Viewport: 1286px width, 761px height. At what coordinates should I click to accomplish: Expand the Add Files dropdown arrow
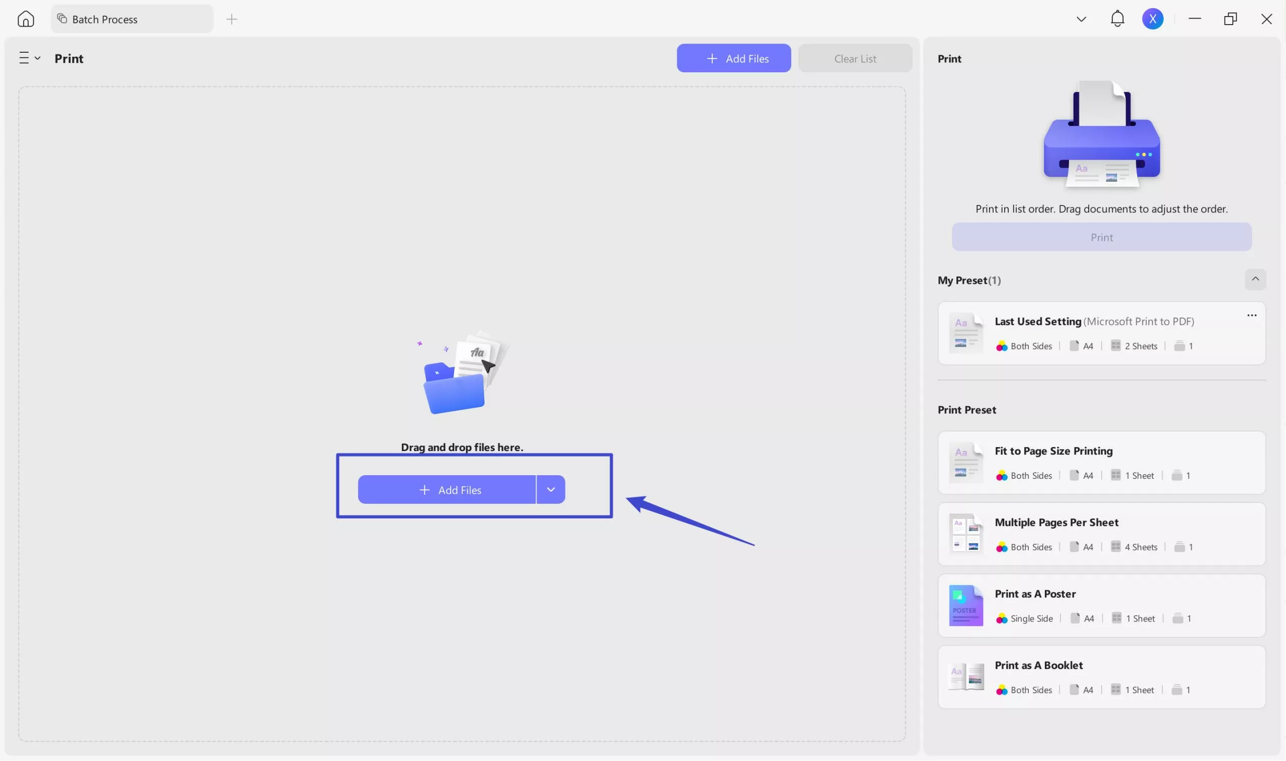(551, 489)
